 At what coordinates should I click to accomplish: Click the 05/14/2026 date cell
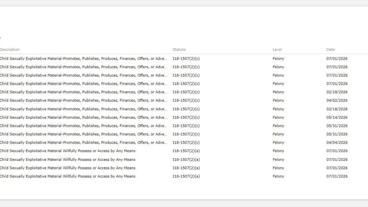(x=337, y=117)
